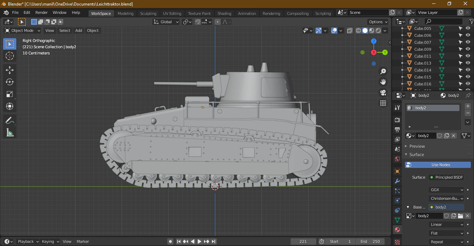Toggle X-Ray mode in viewport header
This screenshot has width=474, height=246.
[x=350, y=31]
